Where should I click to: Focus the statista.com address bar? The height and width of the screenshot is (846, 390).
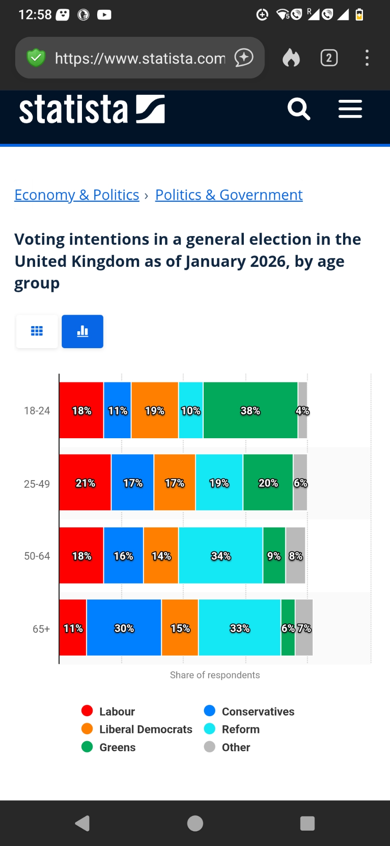(x=140, y=58)
